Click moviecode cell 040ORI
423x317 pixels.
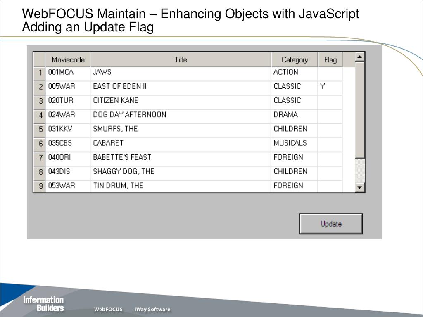68,159
